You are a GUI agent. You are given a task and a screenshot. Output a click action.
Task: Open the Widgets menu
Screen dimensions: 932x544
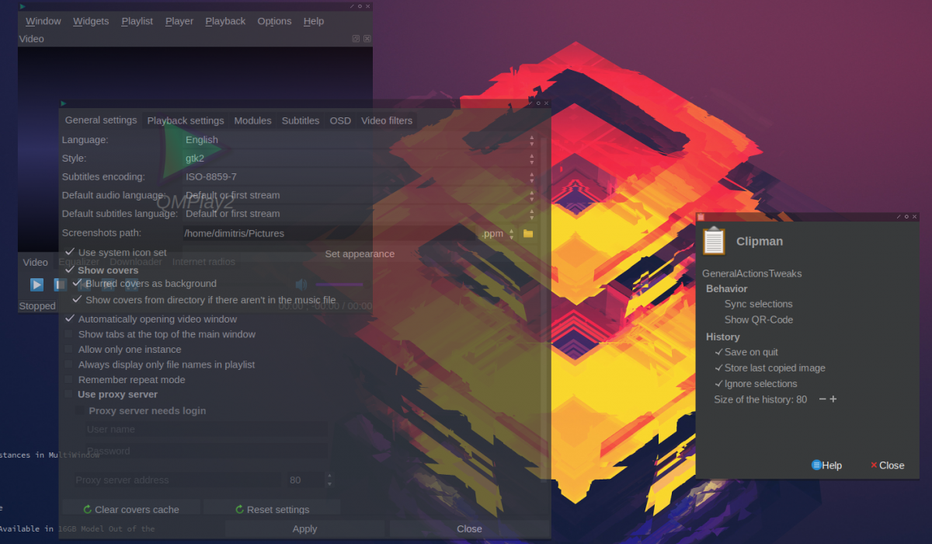click(x=91, y=21)
